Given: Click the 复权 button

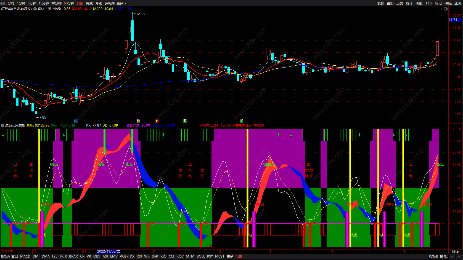Looking at the screenshot, I should pyautogui.click(x=381, y=3).
